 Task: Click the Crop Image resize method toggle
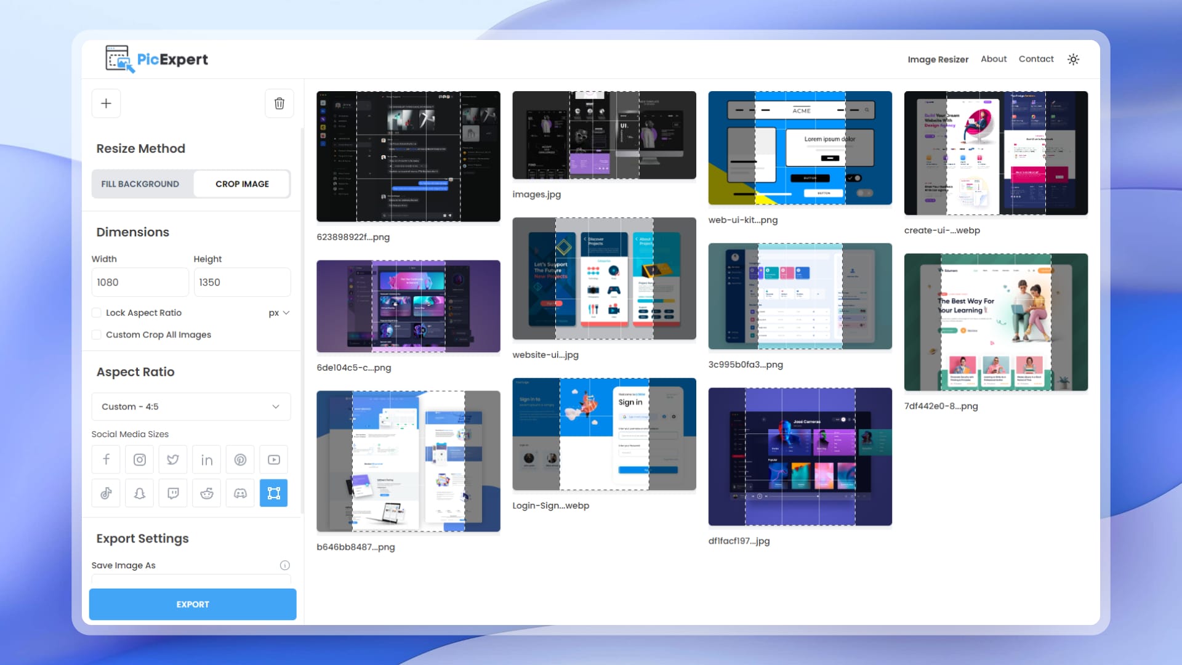(x=241, y=183)
